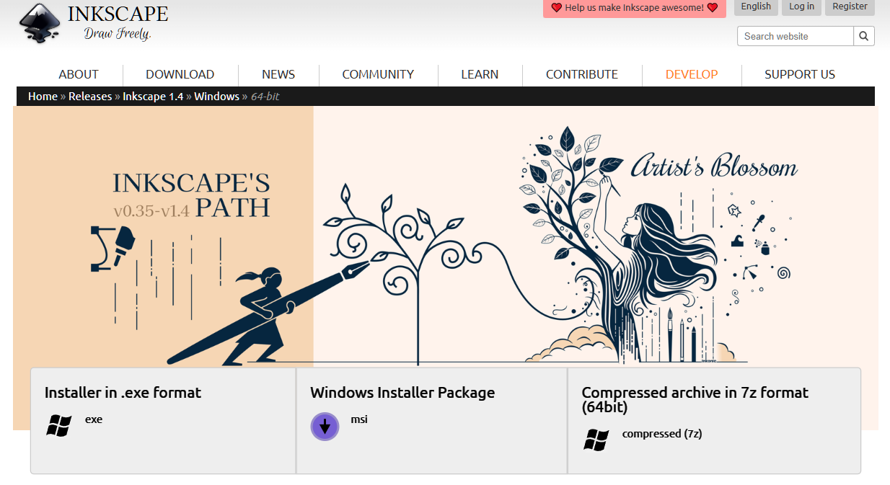Focus the Search website field
890x485 pixels.
(x=796, y=36)
